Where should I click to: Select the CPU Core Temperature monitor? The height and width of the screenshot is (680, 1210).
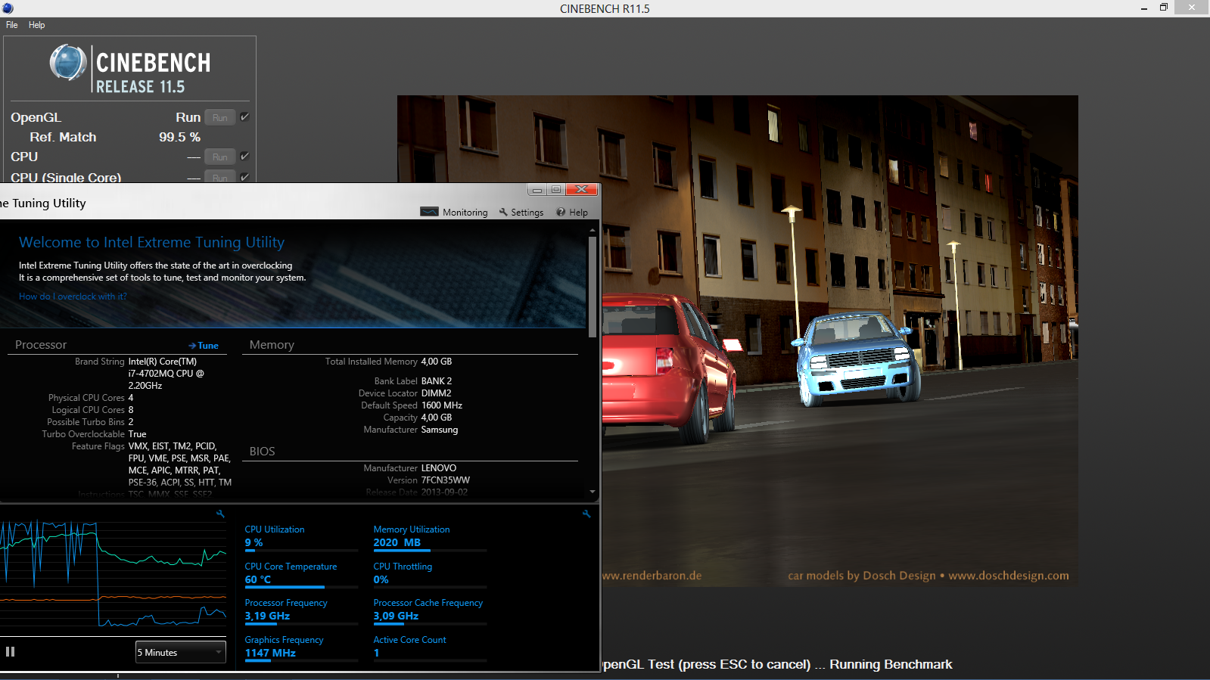coord(301,573)
